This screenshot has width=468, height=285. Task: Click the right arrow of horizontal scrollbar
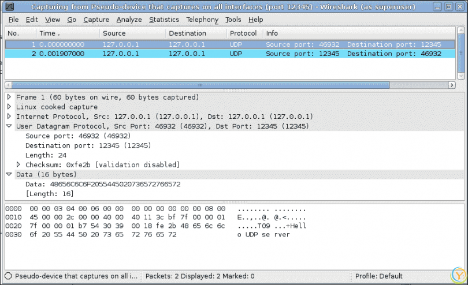452,85
